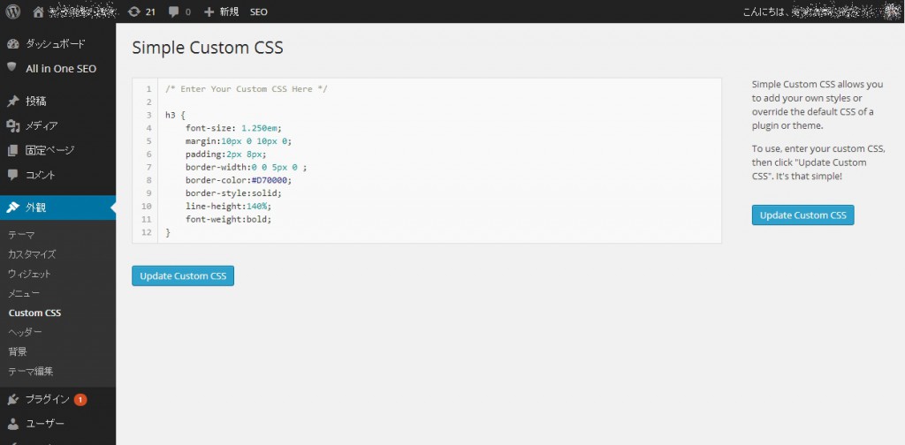This screenshot has height=445, width=905.
Task: Click the updates refresh icon
Action: (x=133, y=12)
